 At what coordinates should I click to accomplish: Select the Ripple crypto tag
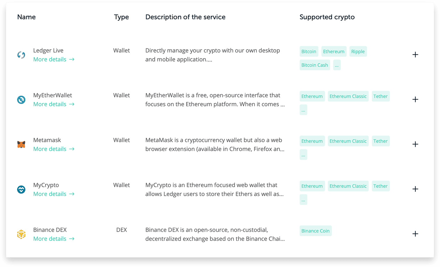358,52
